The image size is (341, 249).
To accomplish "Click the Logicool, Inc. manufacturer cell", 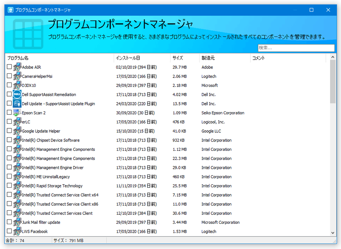I will click(213, 122).
